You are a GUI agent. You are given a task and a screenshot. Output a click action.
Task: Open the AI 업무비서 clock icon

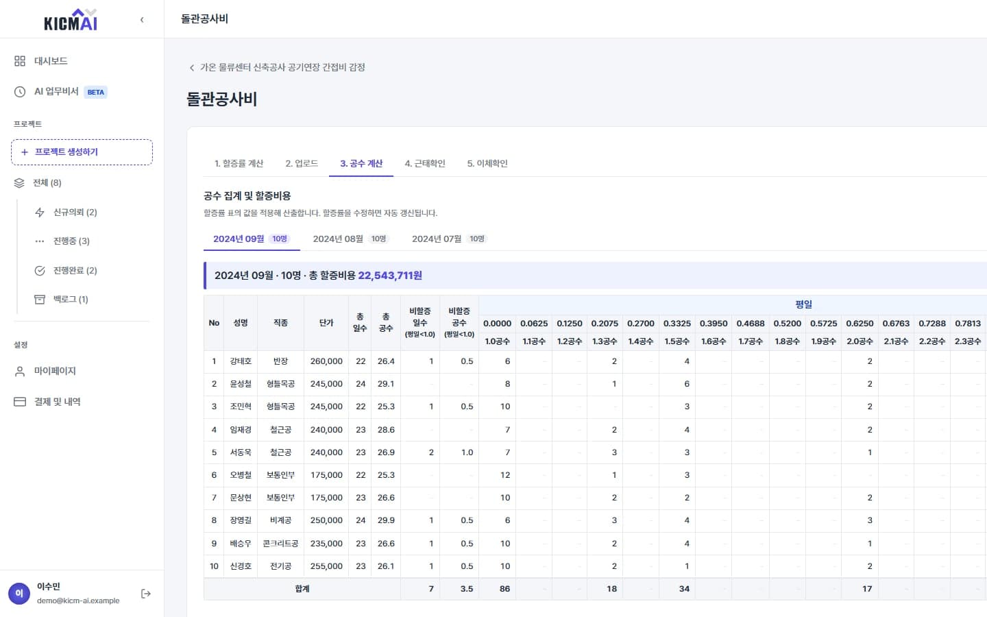click(20, 92)
